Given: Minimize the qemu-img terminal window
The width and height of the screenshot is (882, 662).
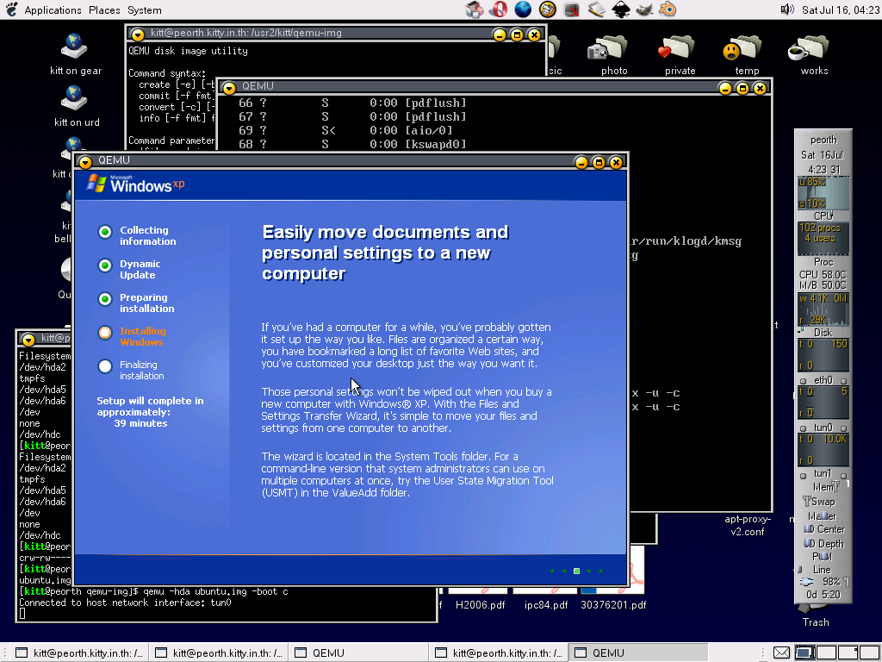Looking at the screenshot, I should pyautogui.click(x=499, y=34).
